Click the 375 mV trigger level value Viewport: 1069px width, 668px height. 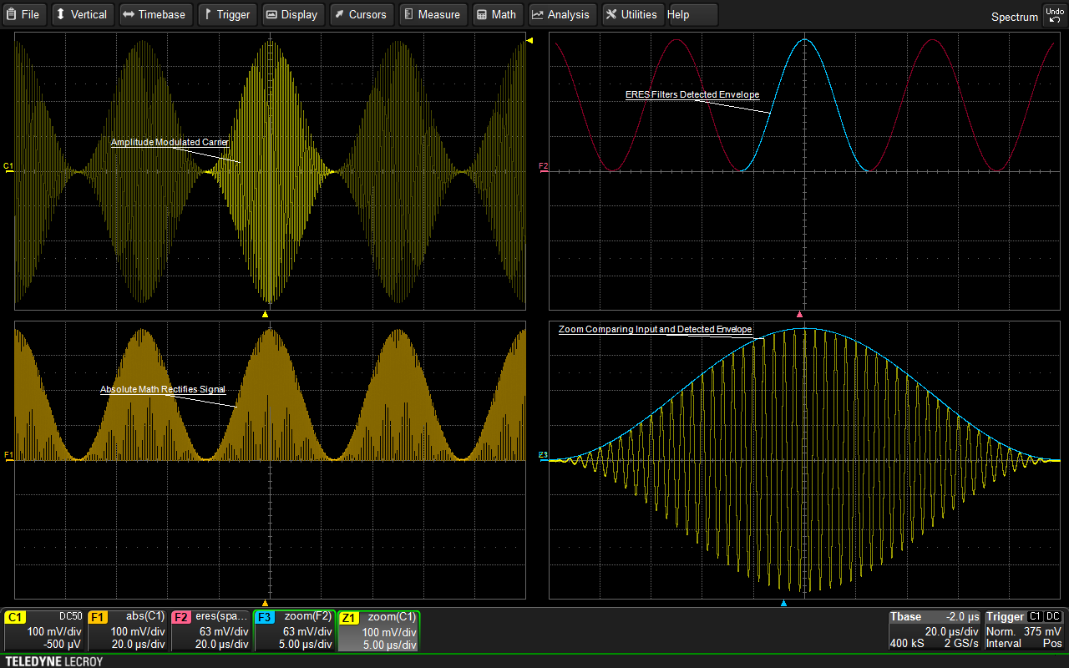(x=1043, y=631)
